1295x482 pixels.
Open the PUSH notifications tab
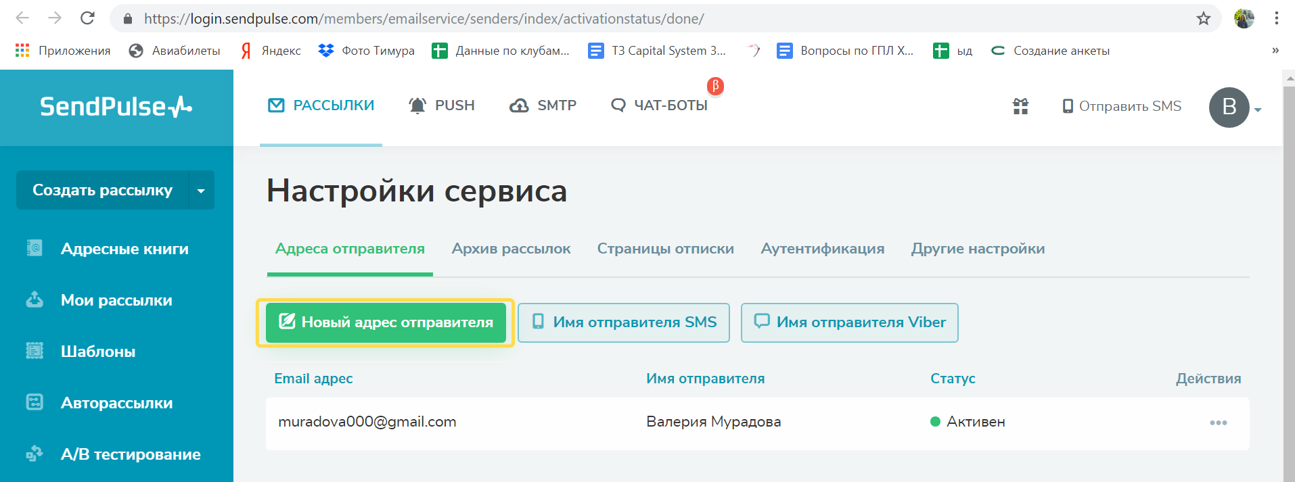tap(442, 105)
